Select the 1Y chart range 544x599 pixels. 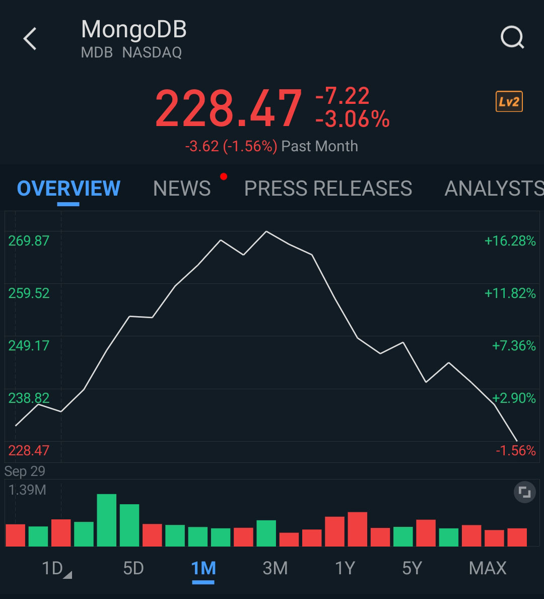point(345,568)
